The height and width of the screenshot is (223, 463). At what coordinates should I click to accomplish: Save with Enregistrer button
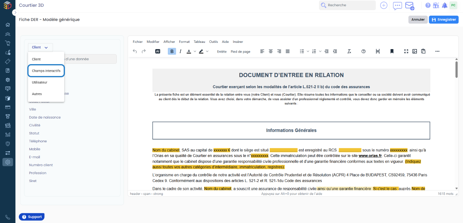444,19
